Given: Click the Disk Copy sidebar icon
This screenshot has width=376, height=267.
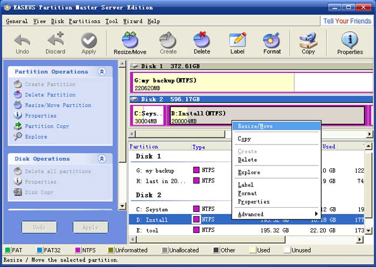Looking at the screenshot, I should pyautogui.click(x=18, y=192).
